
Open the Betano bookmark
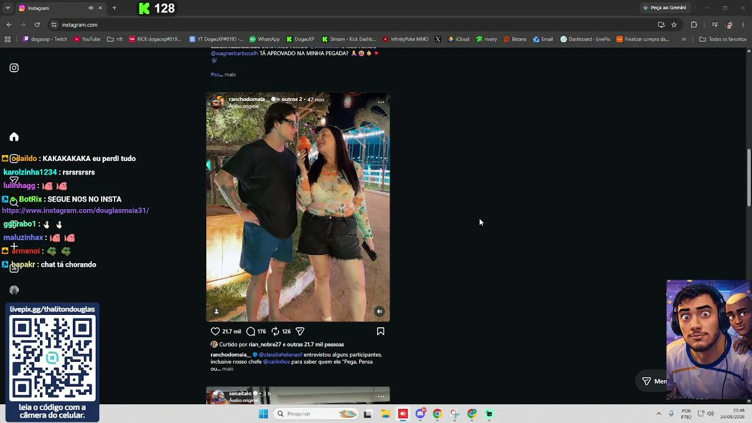pyautogui.click(x=515, y=39)
